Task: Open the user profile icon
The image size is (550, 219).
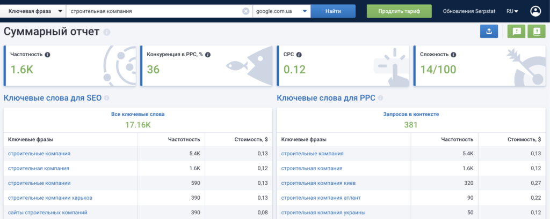Action: click(x=535, y=11)
